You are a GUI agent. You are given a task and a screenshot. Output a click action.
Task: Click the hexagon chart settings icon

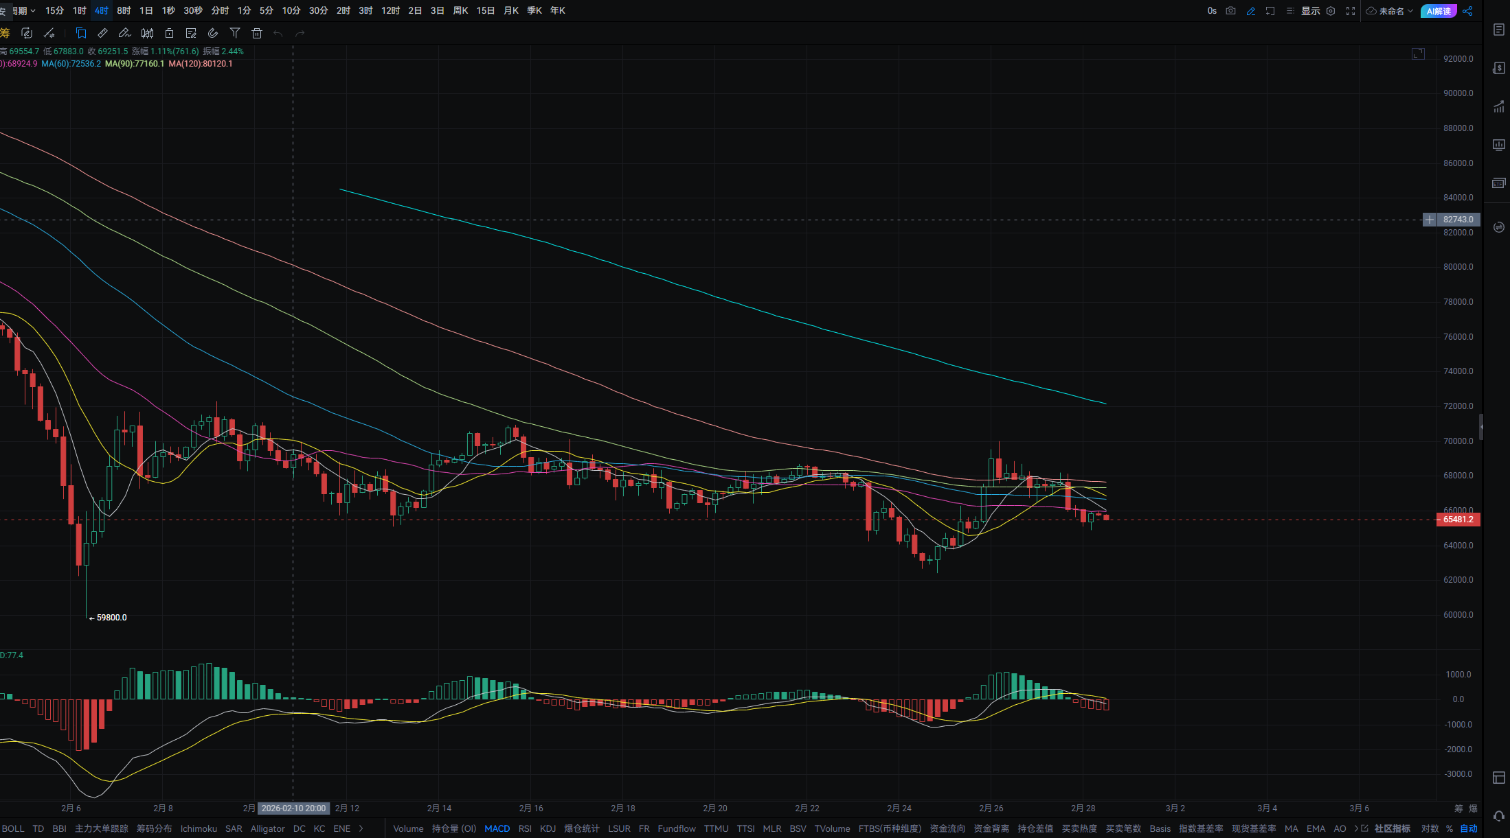click(1331, 11)
